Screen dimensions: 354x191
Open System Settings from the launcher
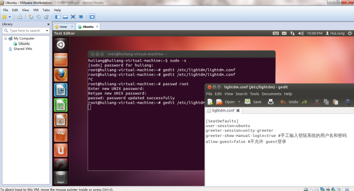click(x=61, y=164)
